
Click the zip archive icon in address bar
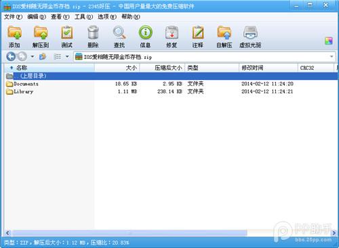79,56
